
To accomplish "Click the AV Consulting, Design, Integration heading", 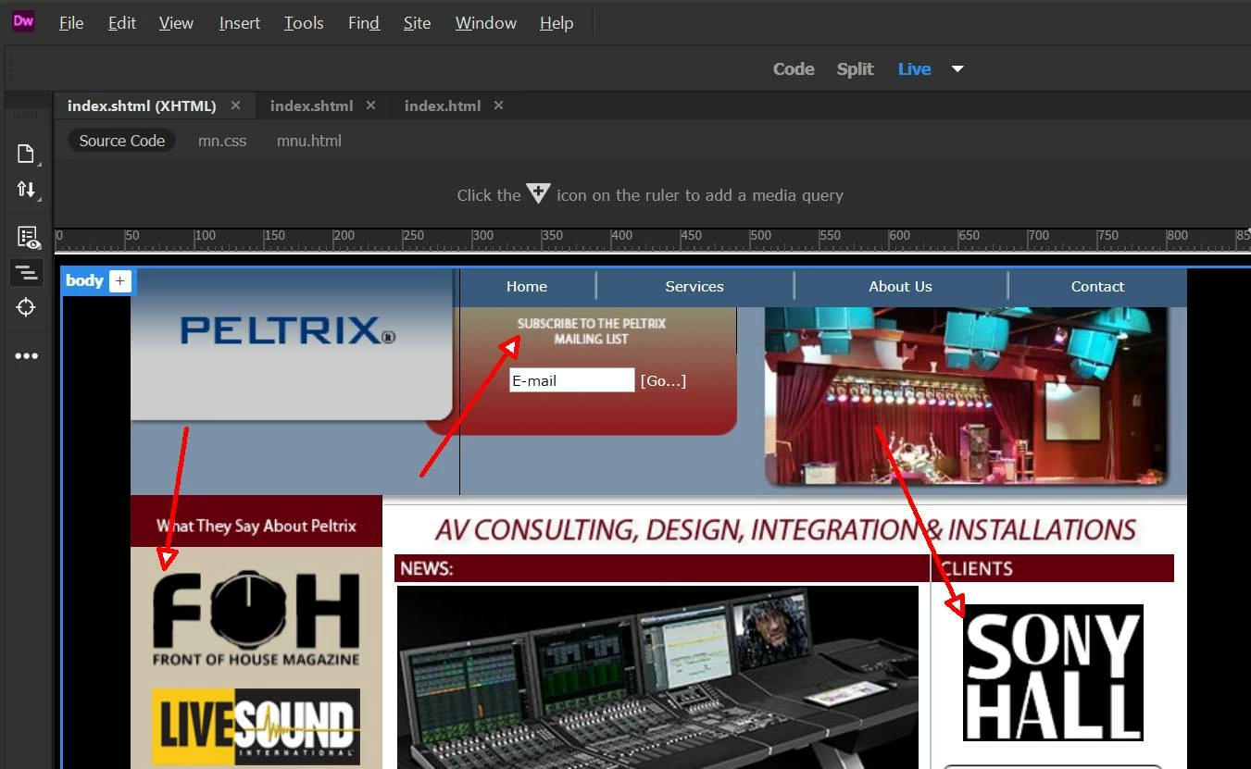I will pos(785,529).
